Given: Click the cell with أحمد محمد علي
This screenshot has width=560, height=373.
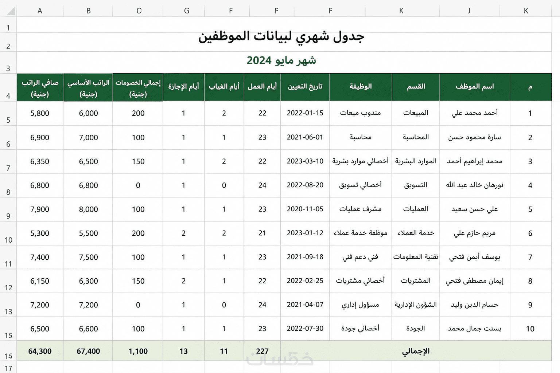Looking at the screenshot, I should pyautogui.click(x=475, y=113).
